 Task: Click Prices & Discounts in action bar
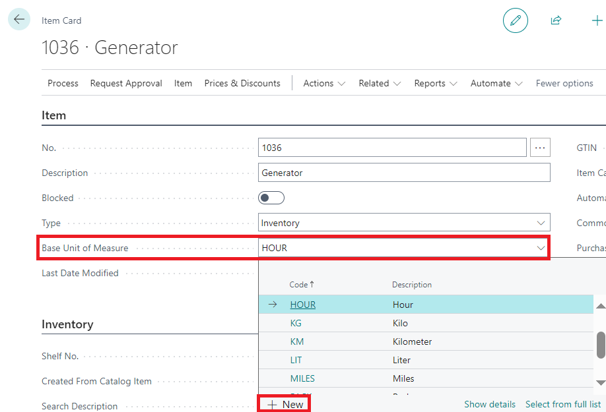tap(242, 83)
